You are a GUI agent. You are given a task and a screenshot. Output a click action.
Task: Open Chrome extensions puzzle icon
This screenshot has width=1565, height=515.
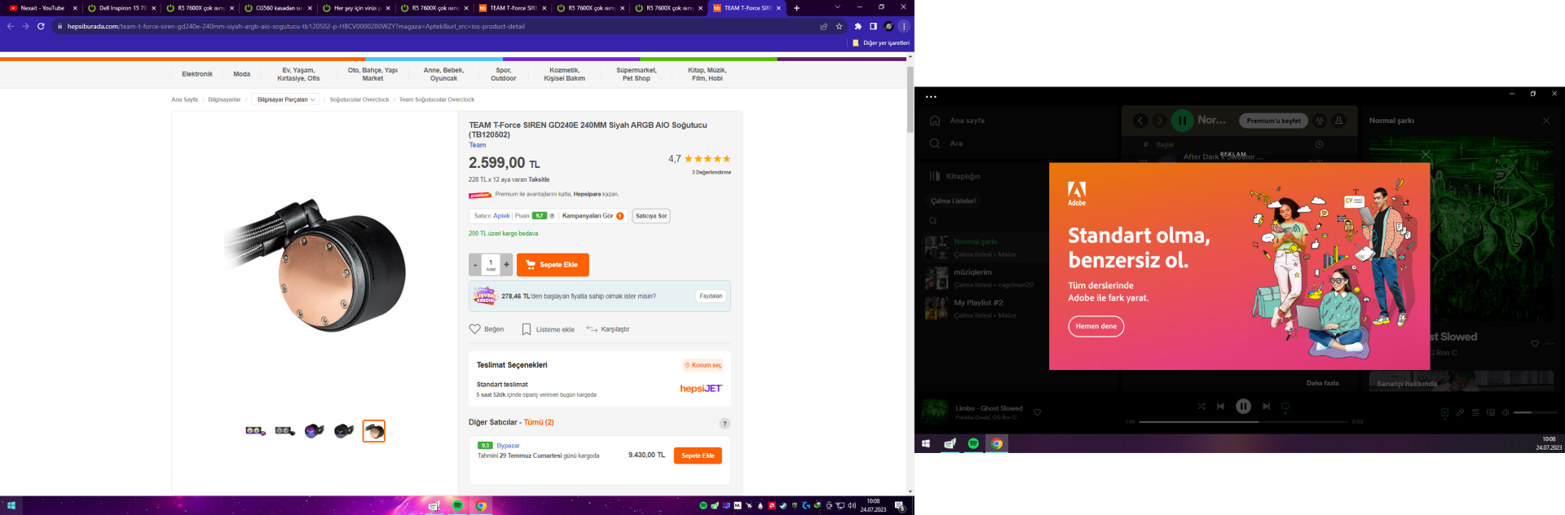pyautogui.click(x=857, y=26)
